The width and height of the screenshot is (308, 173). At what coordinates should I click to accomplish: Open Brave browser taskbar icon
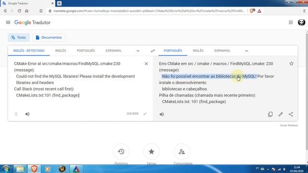34,169
